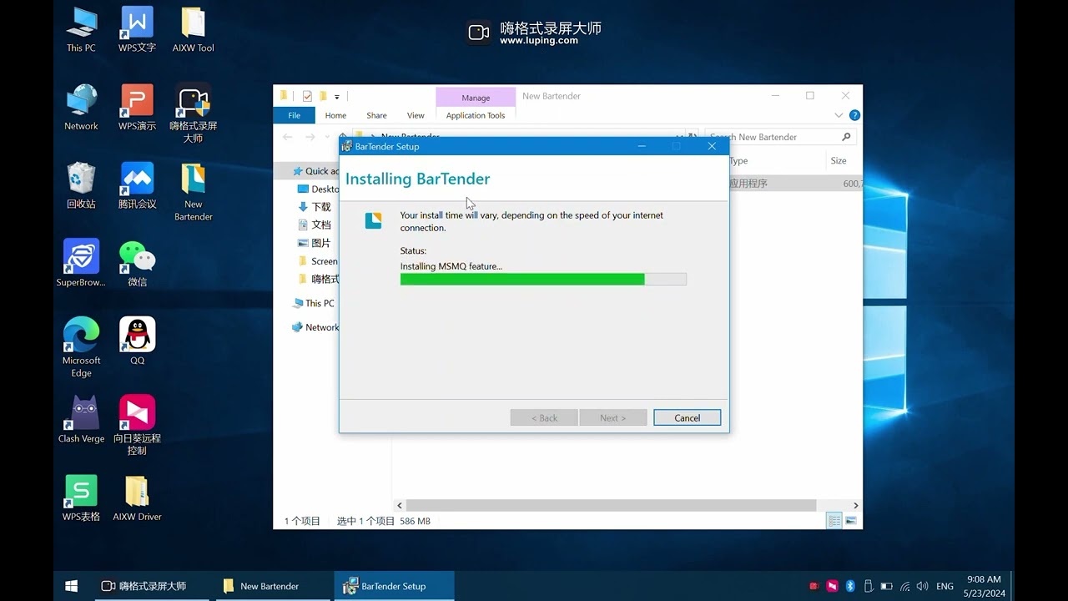
Task: Open the Network desktop icon
Action: pyautogui.click(x=81, y=107)
